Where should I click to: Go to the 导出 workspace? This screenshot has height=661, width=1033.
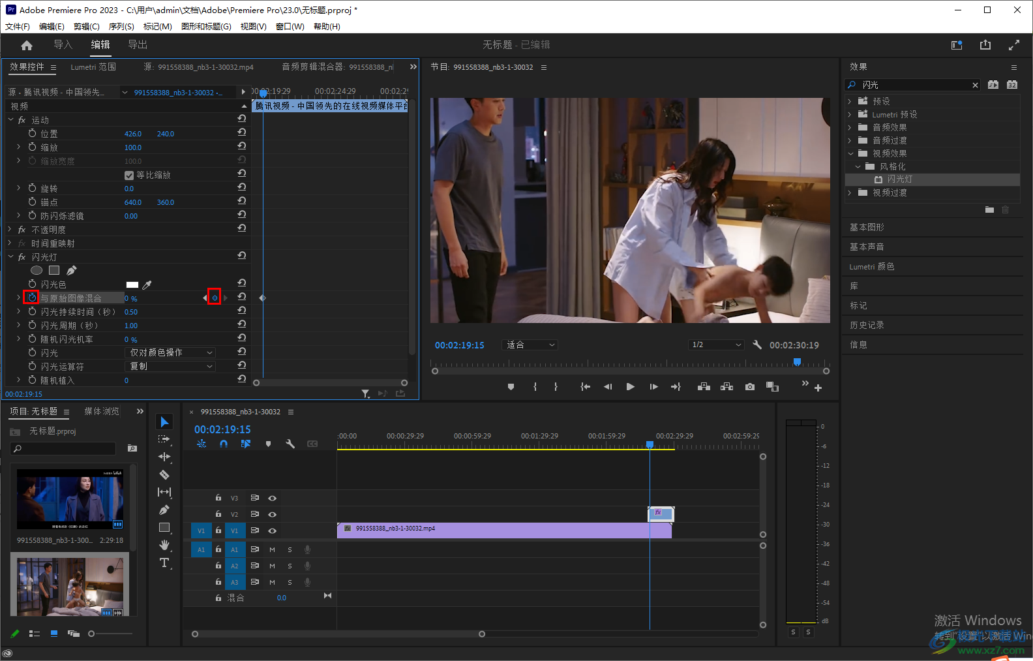[x=138, y=44]
